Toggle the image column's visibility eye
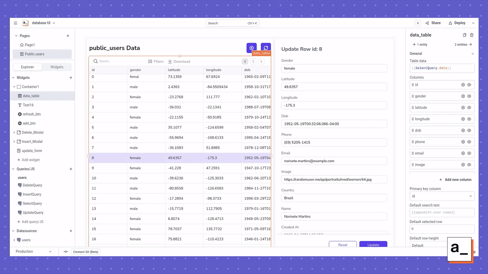Viewport: 488px width, 274px height. (470, 164)
